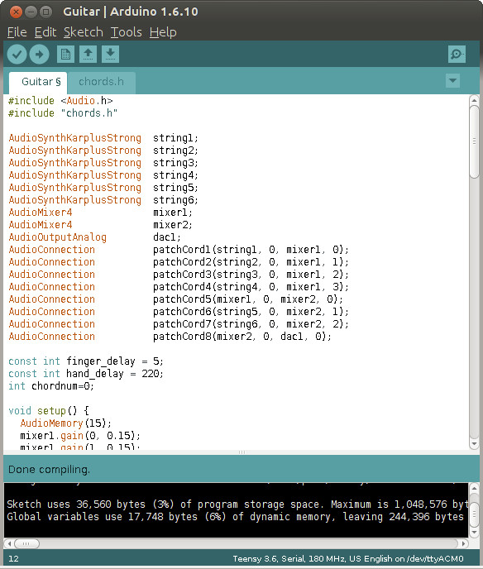The image size is (483, 569).
Task: Click the editor scrollbar down arrow
Action: click(474, 444)
